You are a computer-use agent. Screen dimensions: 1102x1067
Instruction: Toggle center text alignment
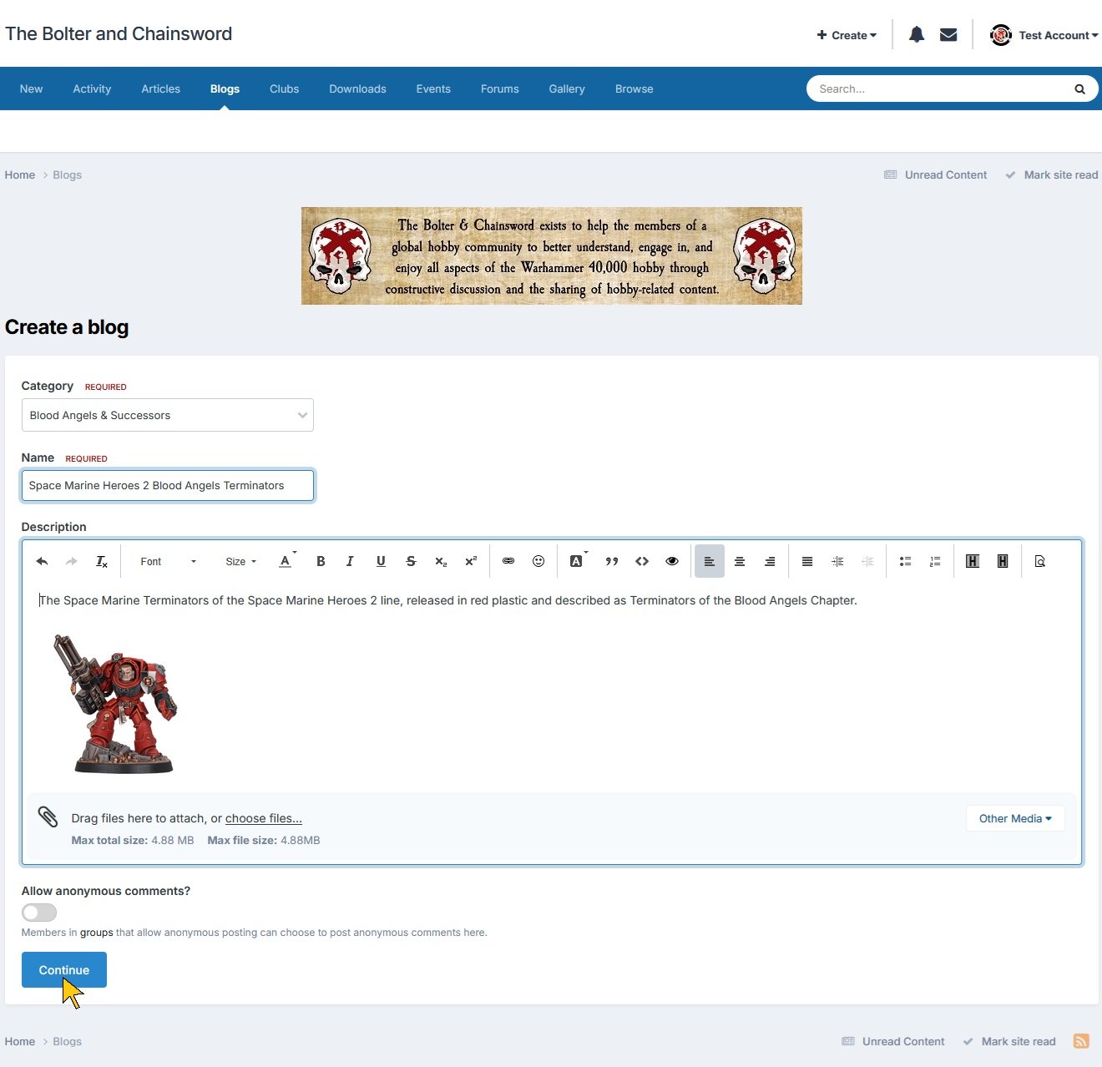tap(740, 562)
